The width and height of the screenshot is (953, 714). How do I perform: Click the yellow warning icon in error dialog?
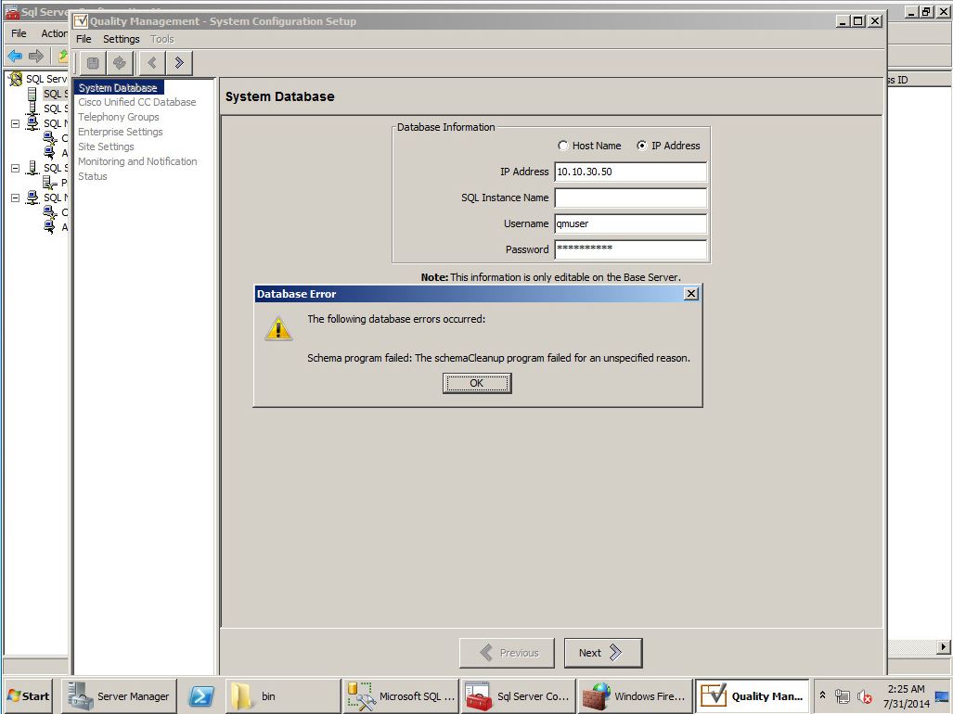click(278, 328)
